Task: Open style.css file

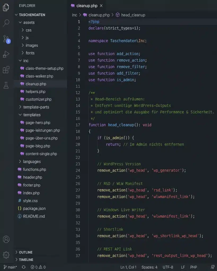Action: click(x=28, y=201)
